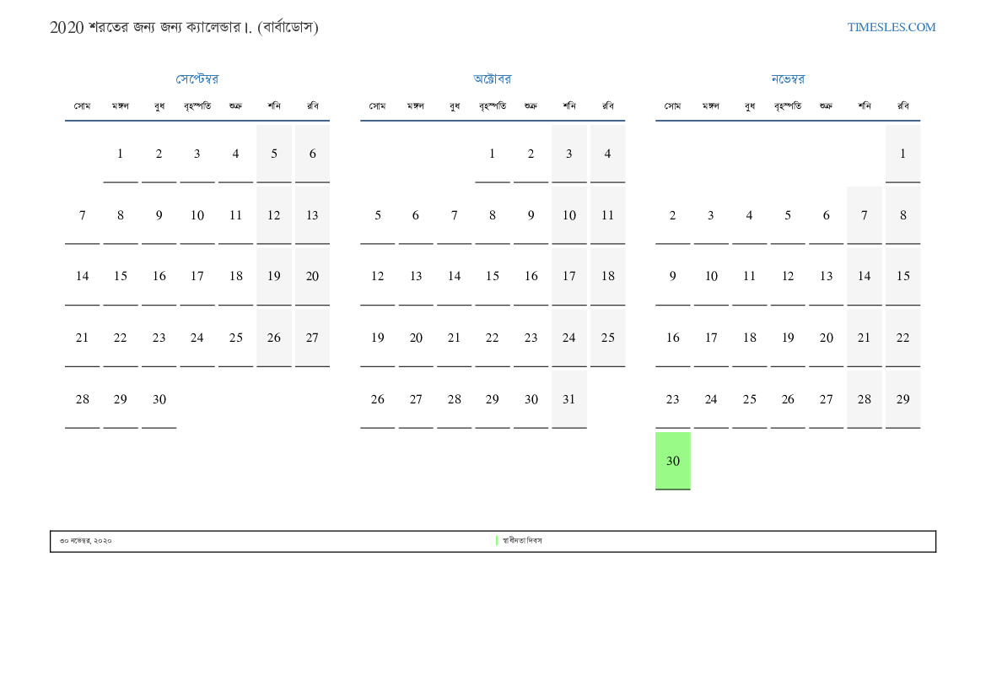Select September 1 in the calendar
This screenshot has width=986, height=698.
pyautogui.click(x=120, y=154)
